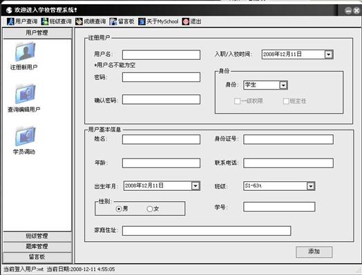The width and height of the screenshot is (362, 275).
Task: Open 留言板 toolbar icon
Action: click(x=113, y=21)
